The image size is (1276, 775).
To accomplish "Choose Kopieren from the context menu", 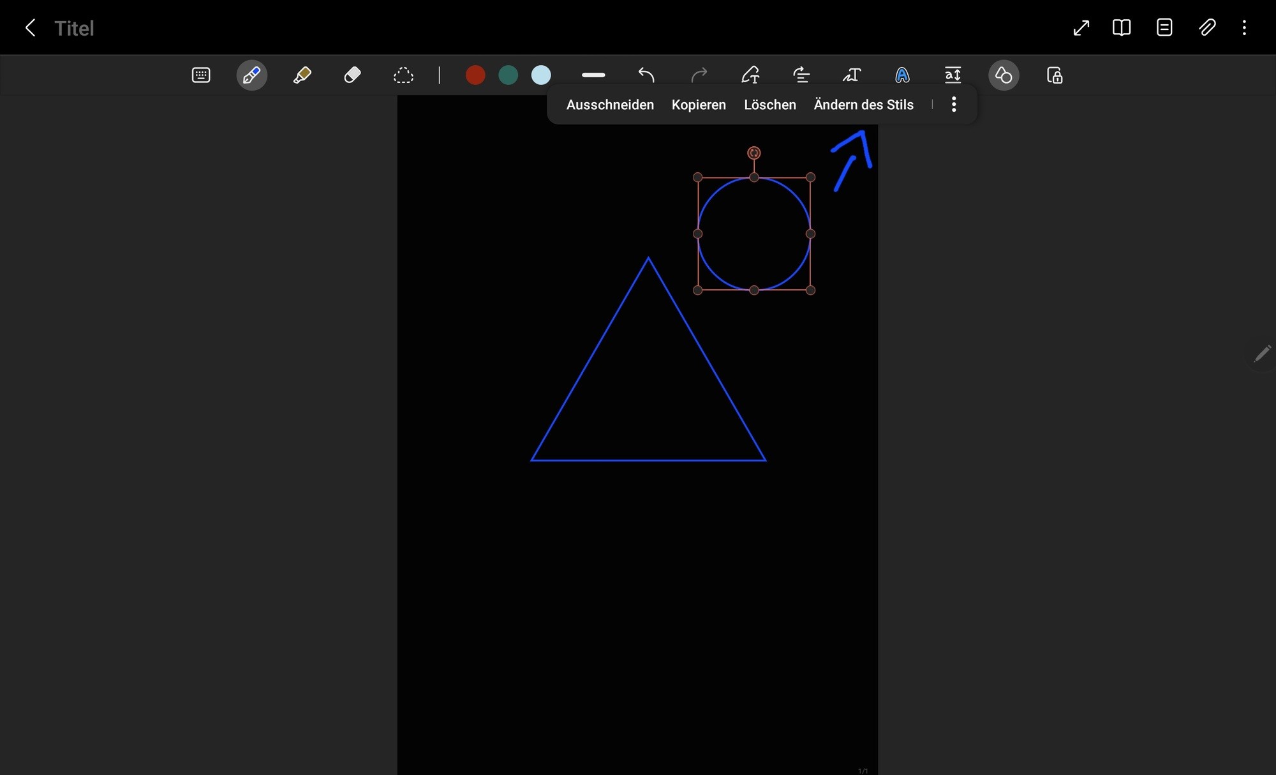I will tap(699, 105).
